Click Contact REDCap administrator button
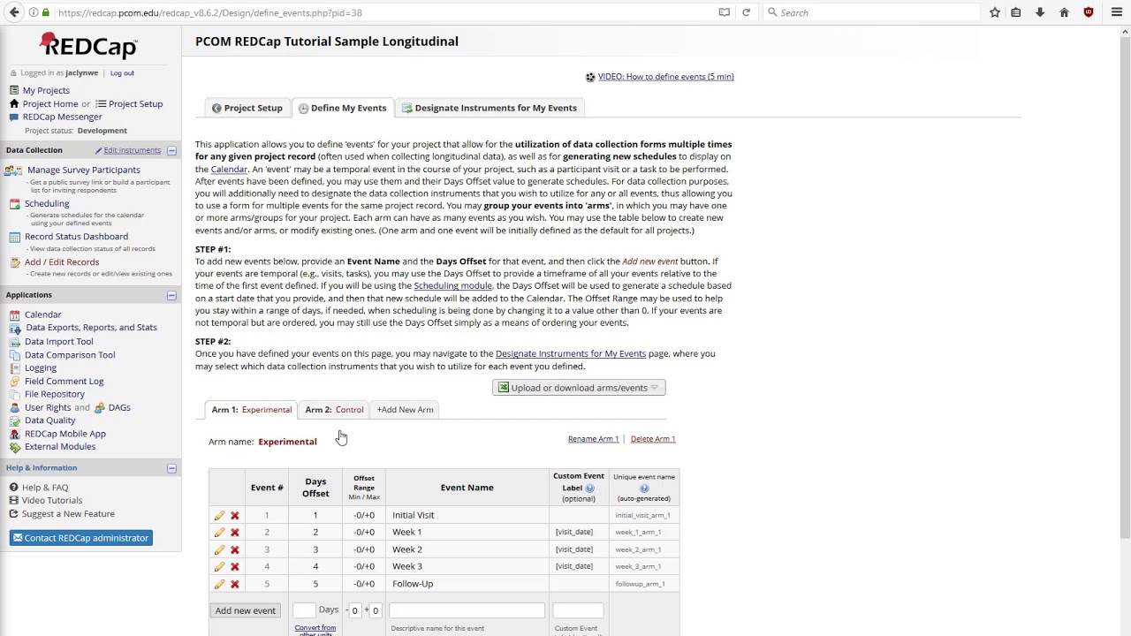 click(81, 538)
